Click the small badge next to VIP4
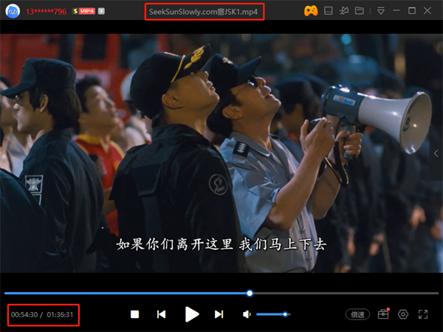Screen dimensions: 443x332 click(101, 11)
